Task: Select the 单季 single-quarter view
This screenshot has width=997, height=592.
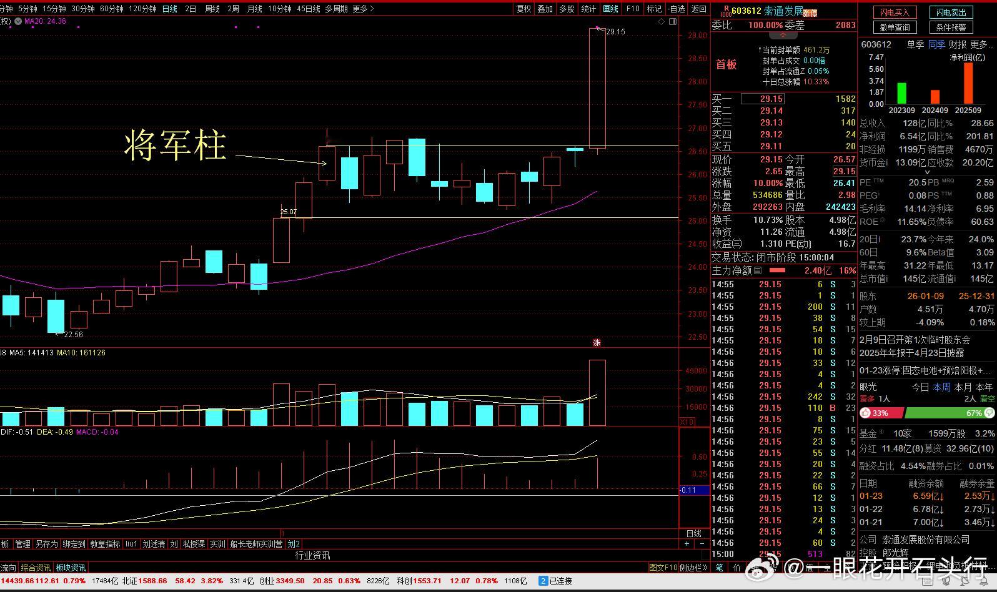Action: tap(915, 44)
